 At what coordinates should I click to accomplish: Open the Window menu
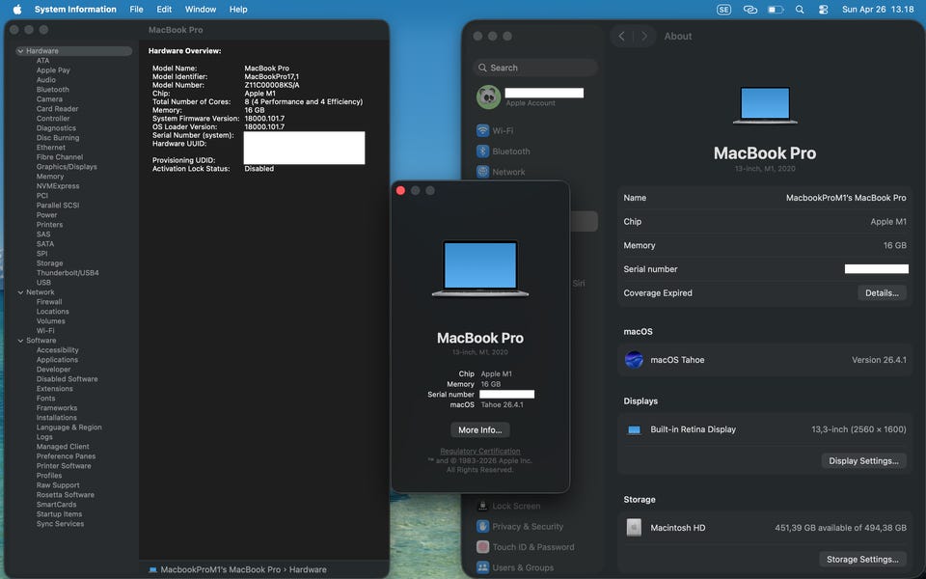tap(201, 10)
